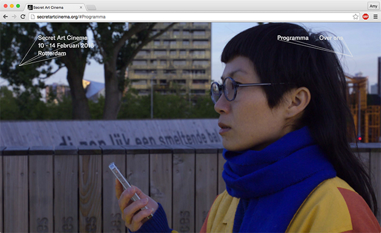Image resolution: width=381 pixels, height=233 pixels.
Task: Select the Secret Art Cinema browser tab
Action: coord(54,7)
